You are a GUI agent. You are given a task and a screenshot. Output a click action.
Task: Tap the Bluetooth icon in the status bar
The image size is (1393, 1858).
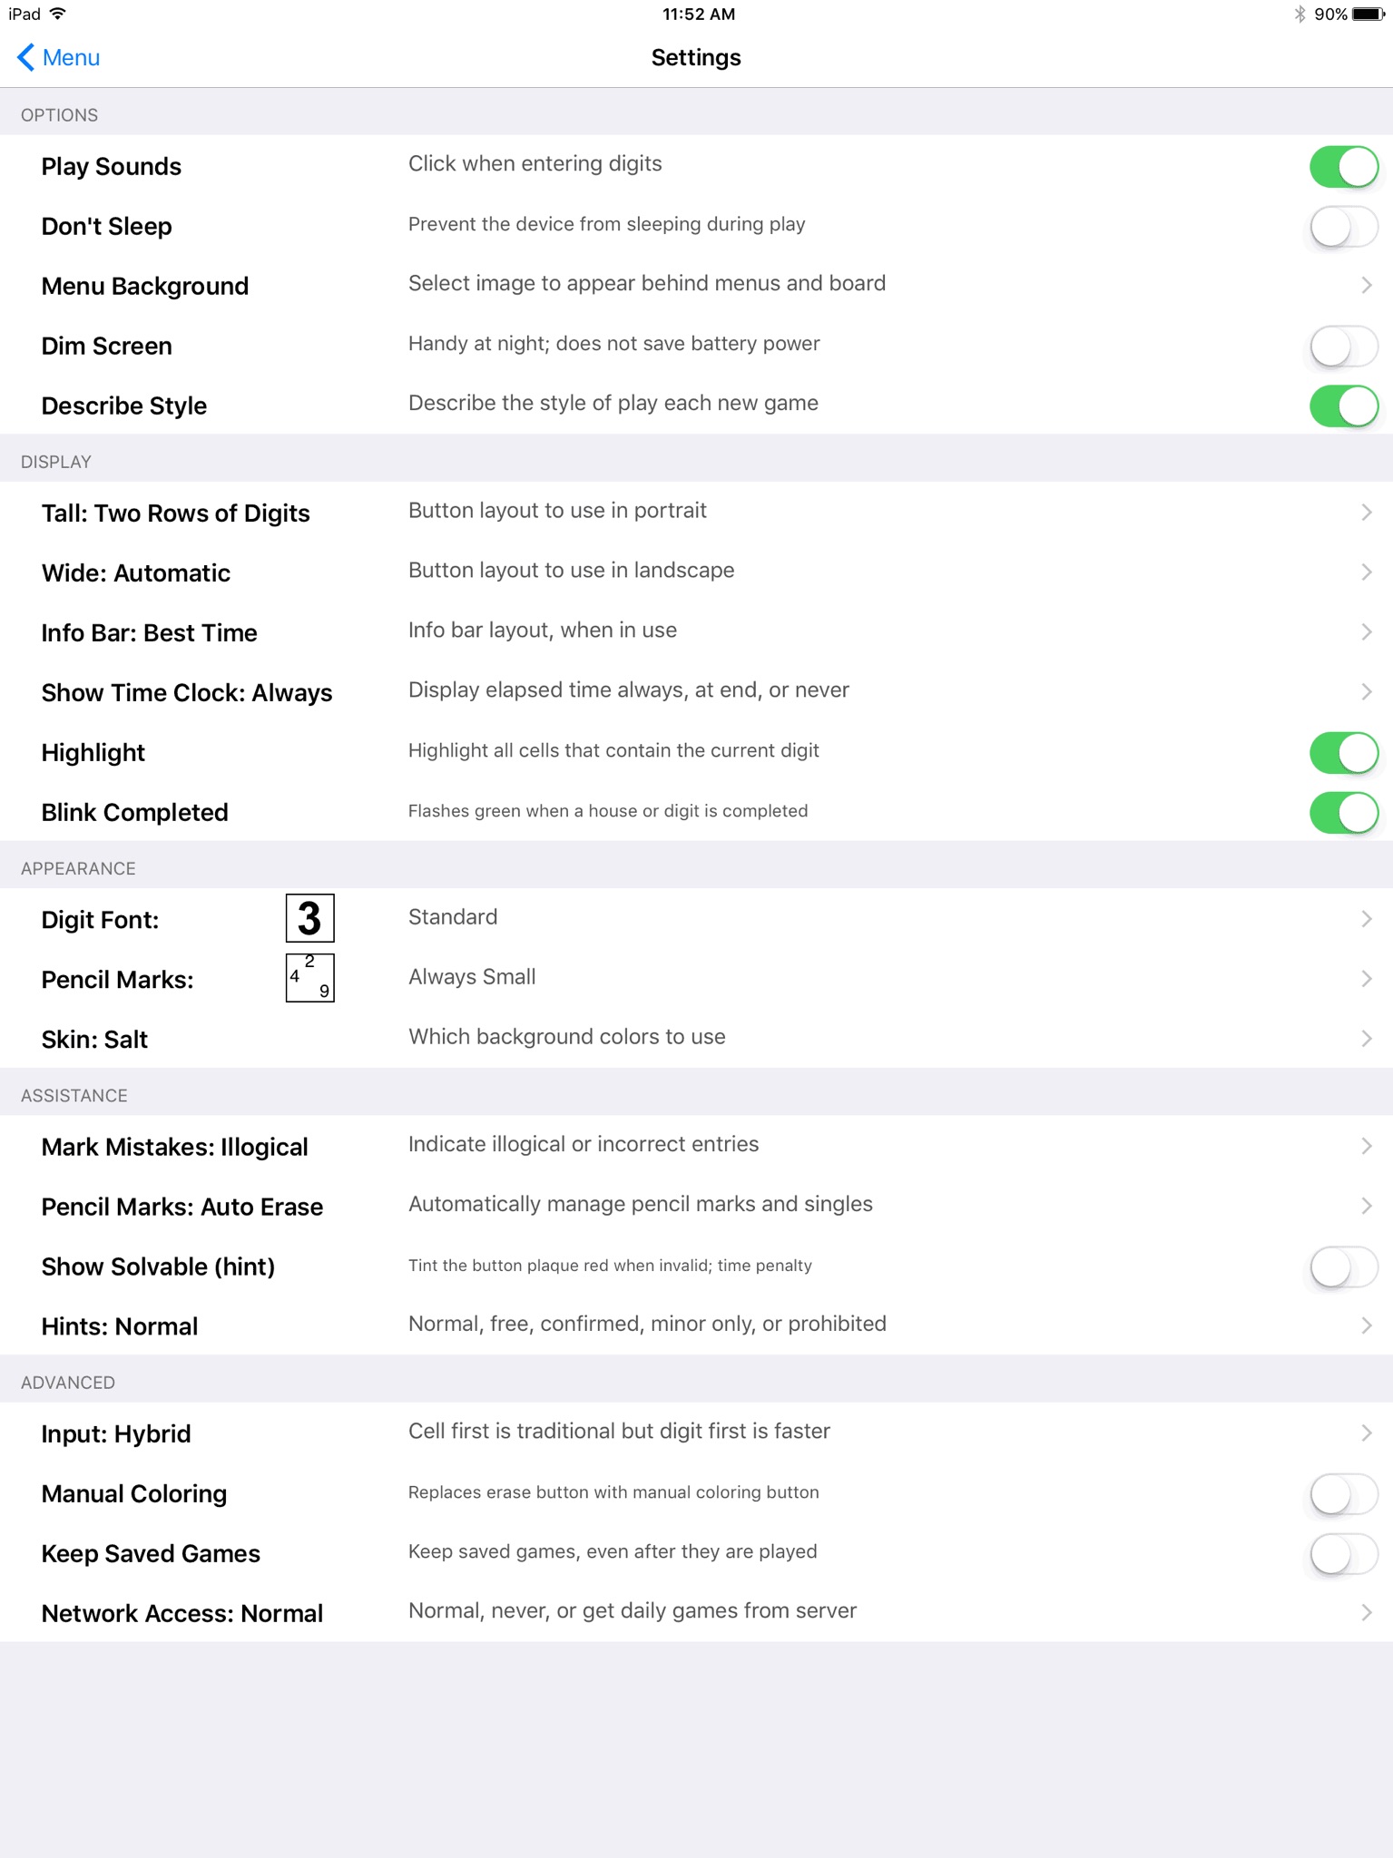pyautogui.click(x=1300, y=15)
